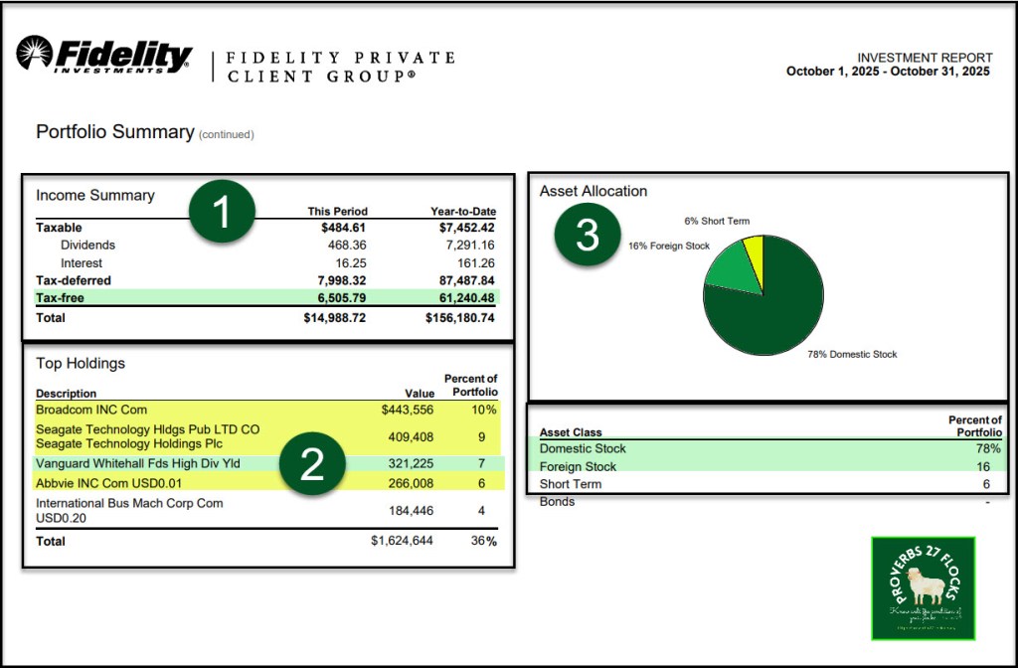Click the Top Holdings total value $1,624,644
Screen dimensions: 1018x668
tap(402, 541)
